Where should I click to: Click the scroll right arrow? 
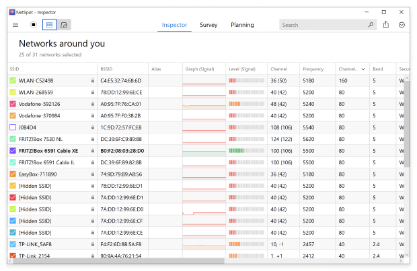[x=402, y=261]
